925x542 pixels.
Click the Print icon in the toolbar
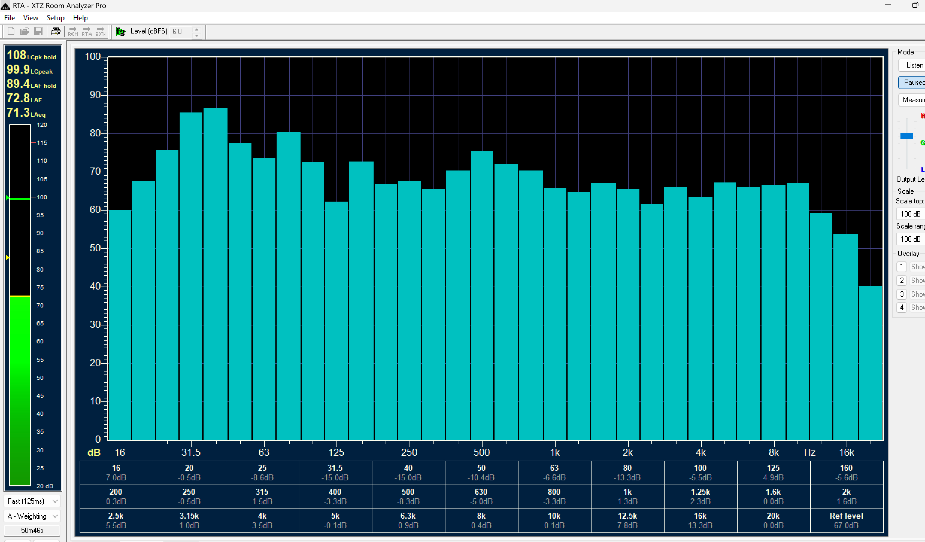pos(55,31)
